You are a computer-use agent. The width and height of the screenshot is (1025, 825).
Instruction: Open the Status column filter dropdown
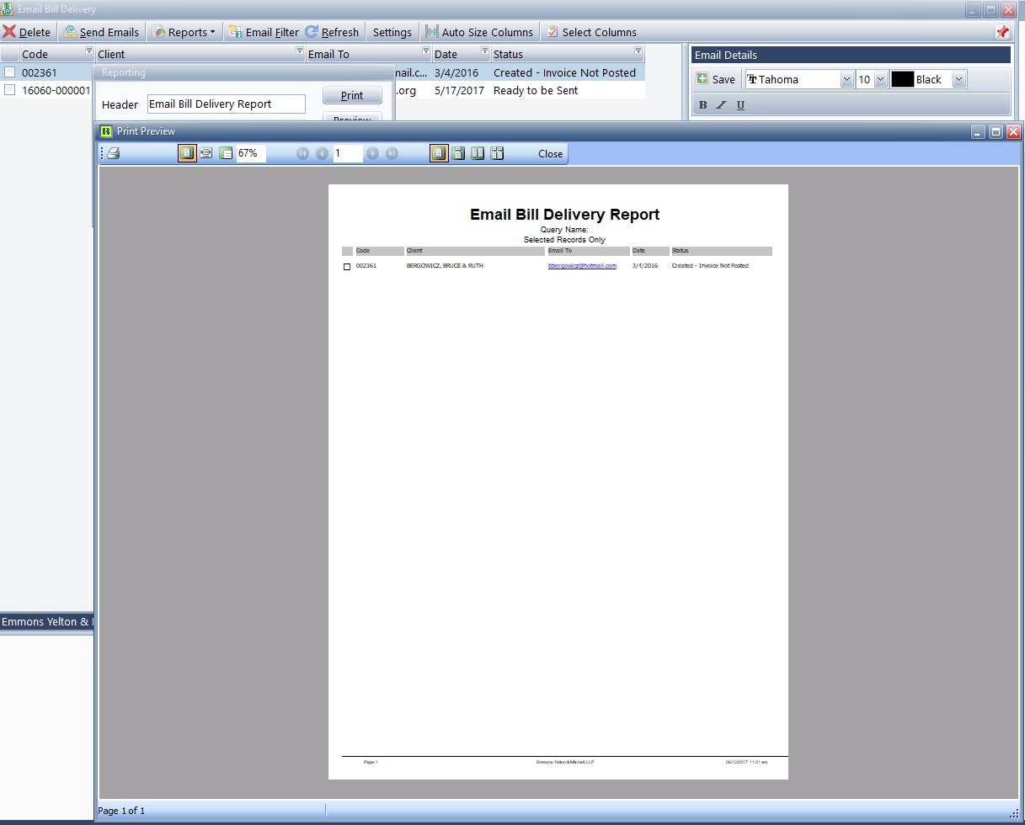[x=638, y=51]
